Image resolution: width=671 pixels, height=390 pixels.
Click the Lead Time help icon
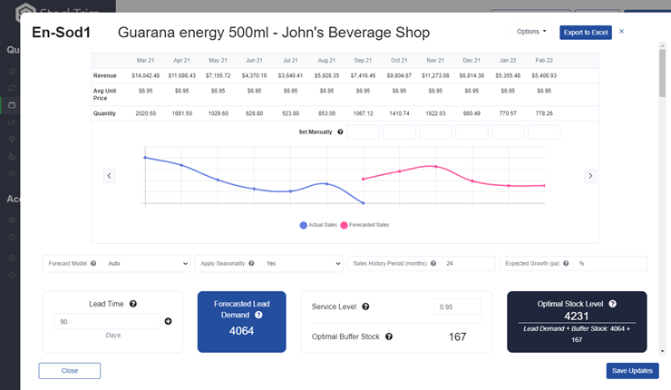(133, 304)
